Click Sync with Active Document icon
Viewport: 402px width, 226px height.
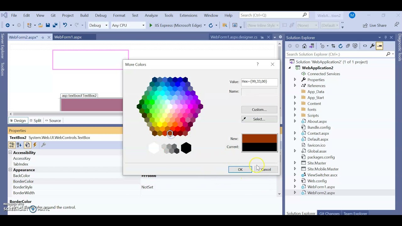click(x=333, y=46)
